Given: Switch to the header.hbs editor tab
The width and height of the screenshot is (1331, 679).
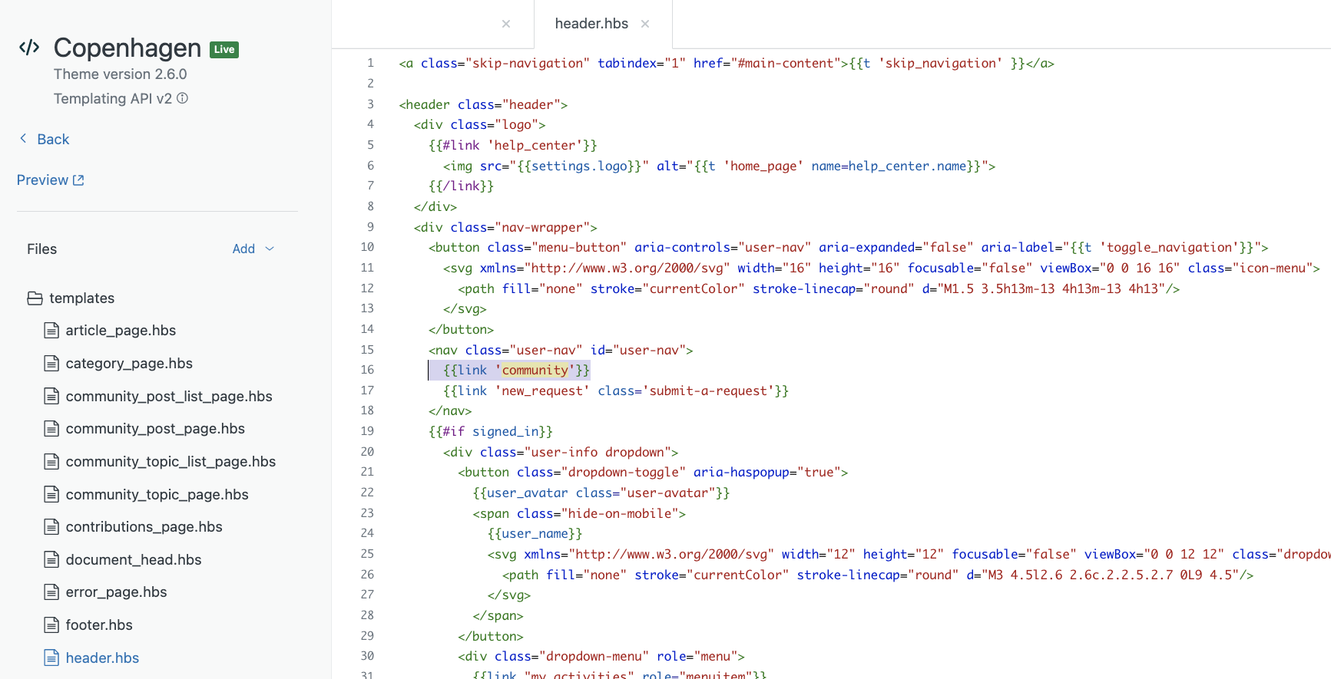Looking at the screenshot, I should coord(591,24).
